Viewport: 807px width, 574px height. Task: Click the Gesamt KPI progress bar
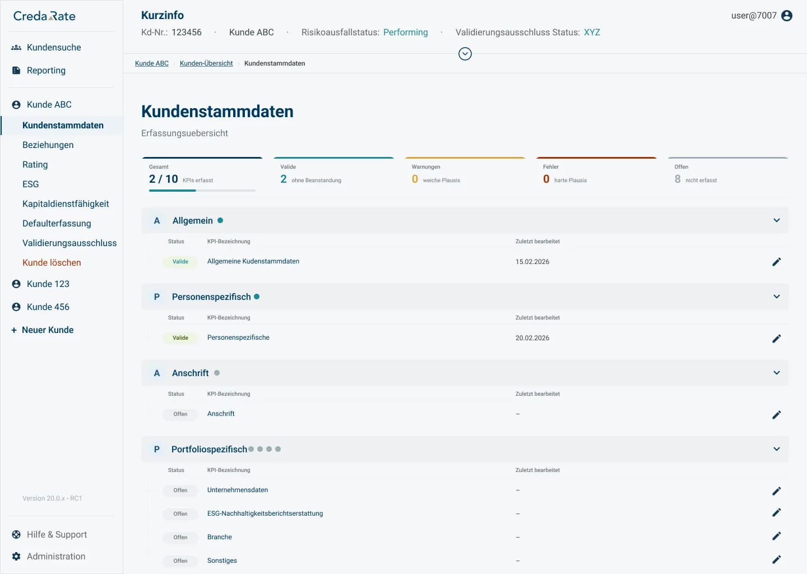[x=202, y=191]
